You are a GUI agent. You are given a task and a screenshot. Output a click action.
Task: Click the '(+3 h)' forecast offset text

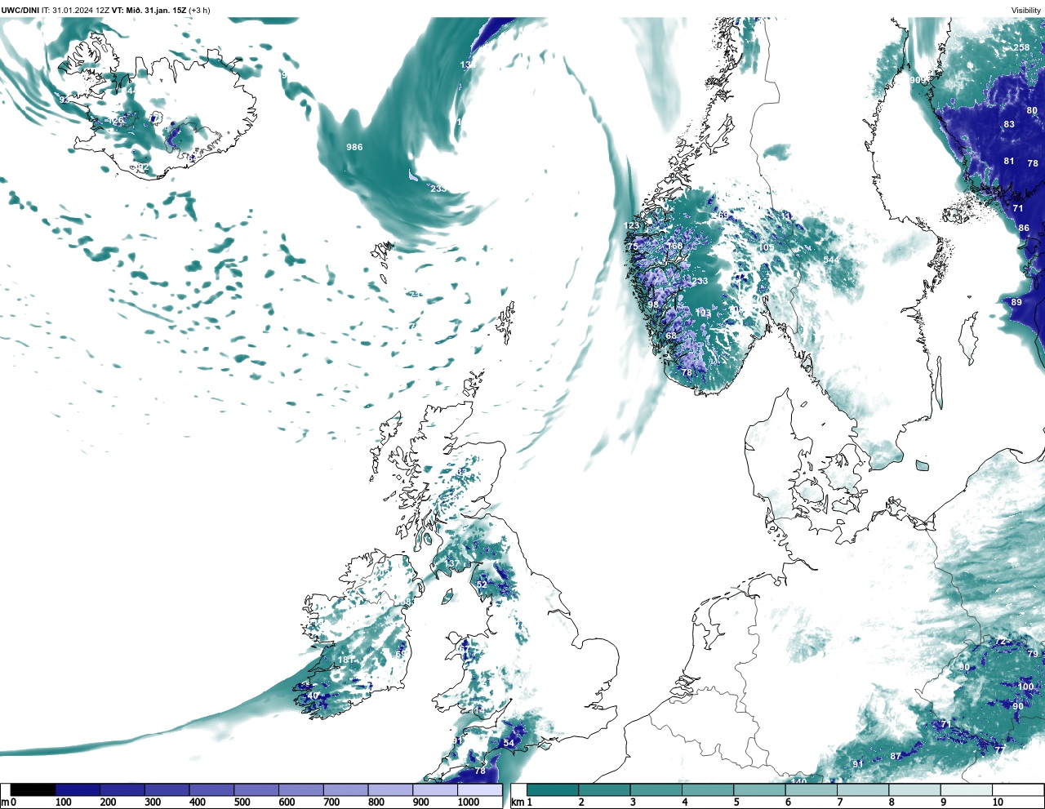pyautogui.click(x=199, y=10)
